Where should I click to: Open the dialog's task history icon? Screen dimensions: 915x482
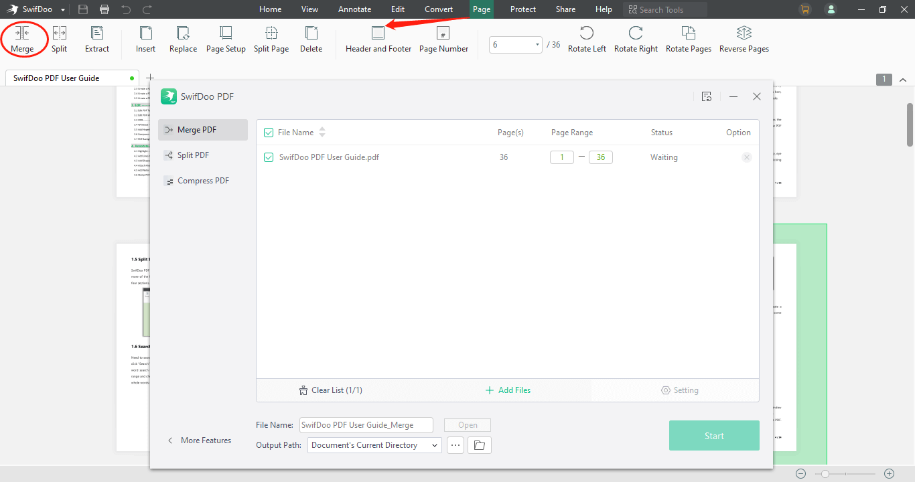pyautogui.click(x=707, y=96)
